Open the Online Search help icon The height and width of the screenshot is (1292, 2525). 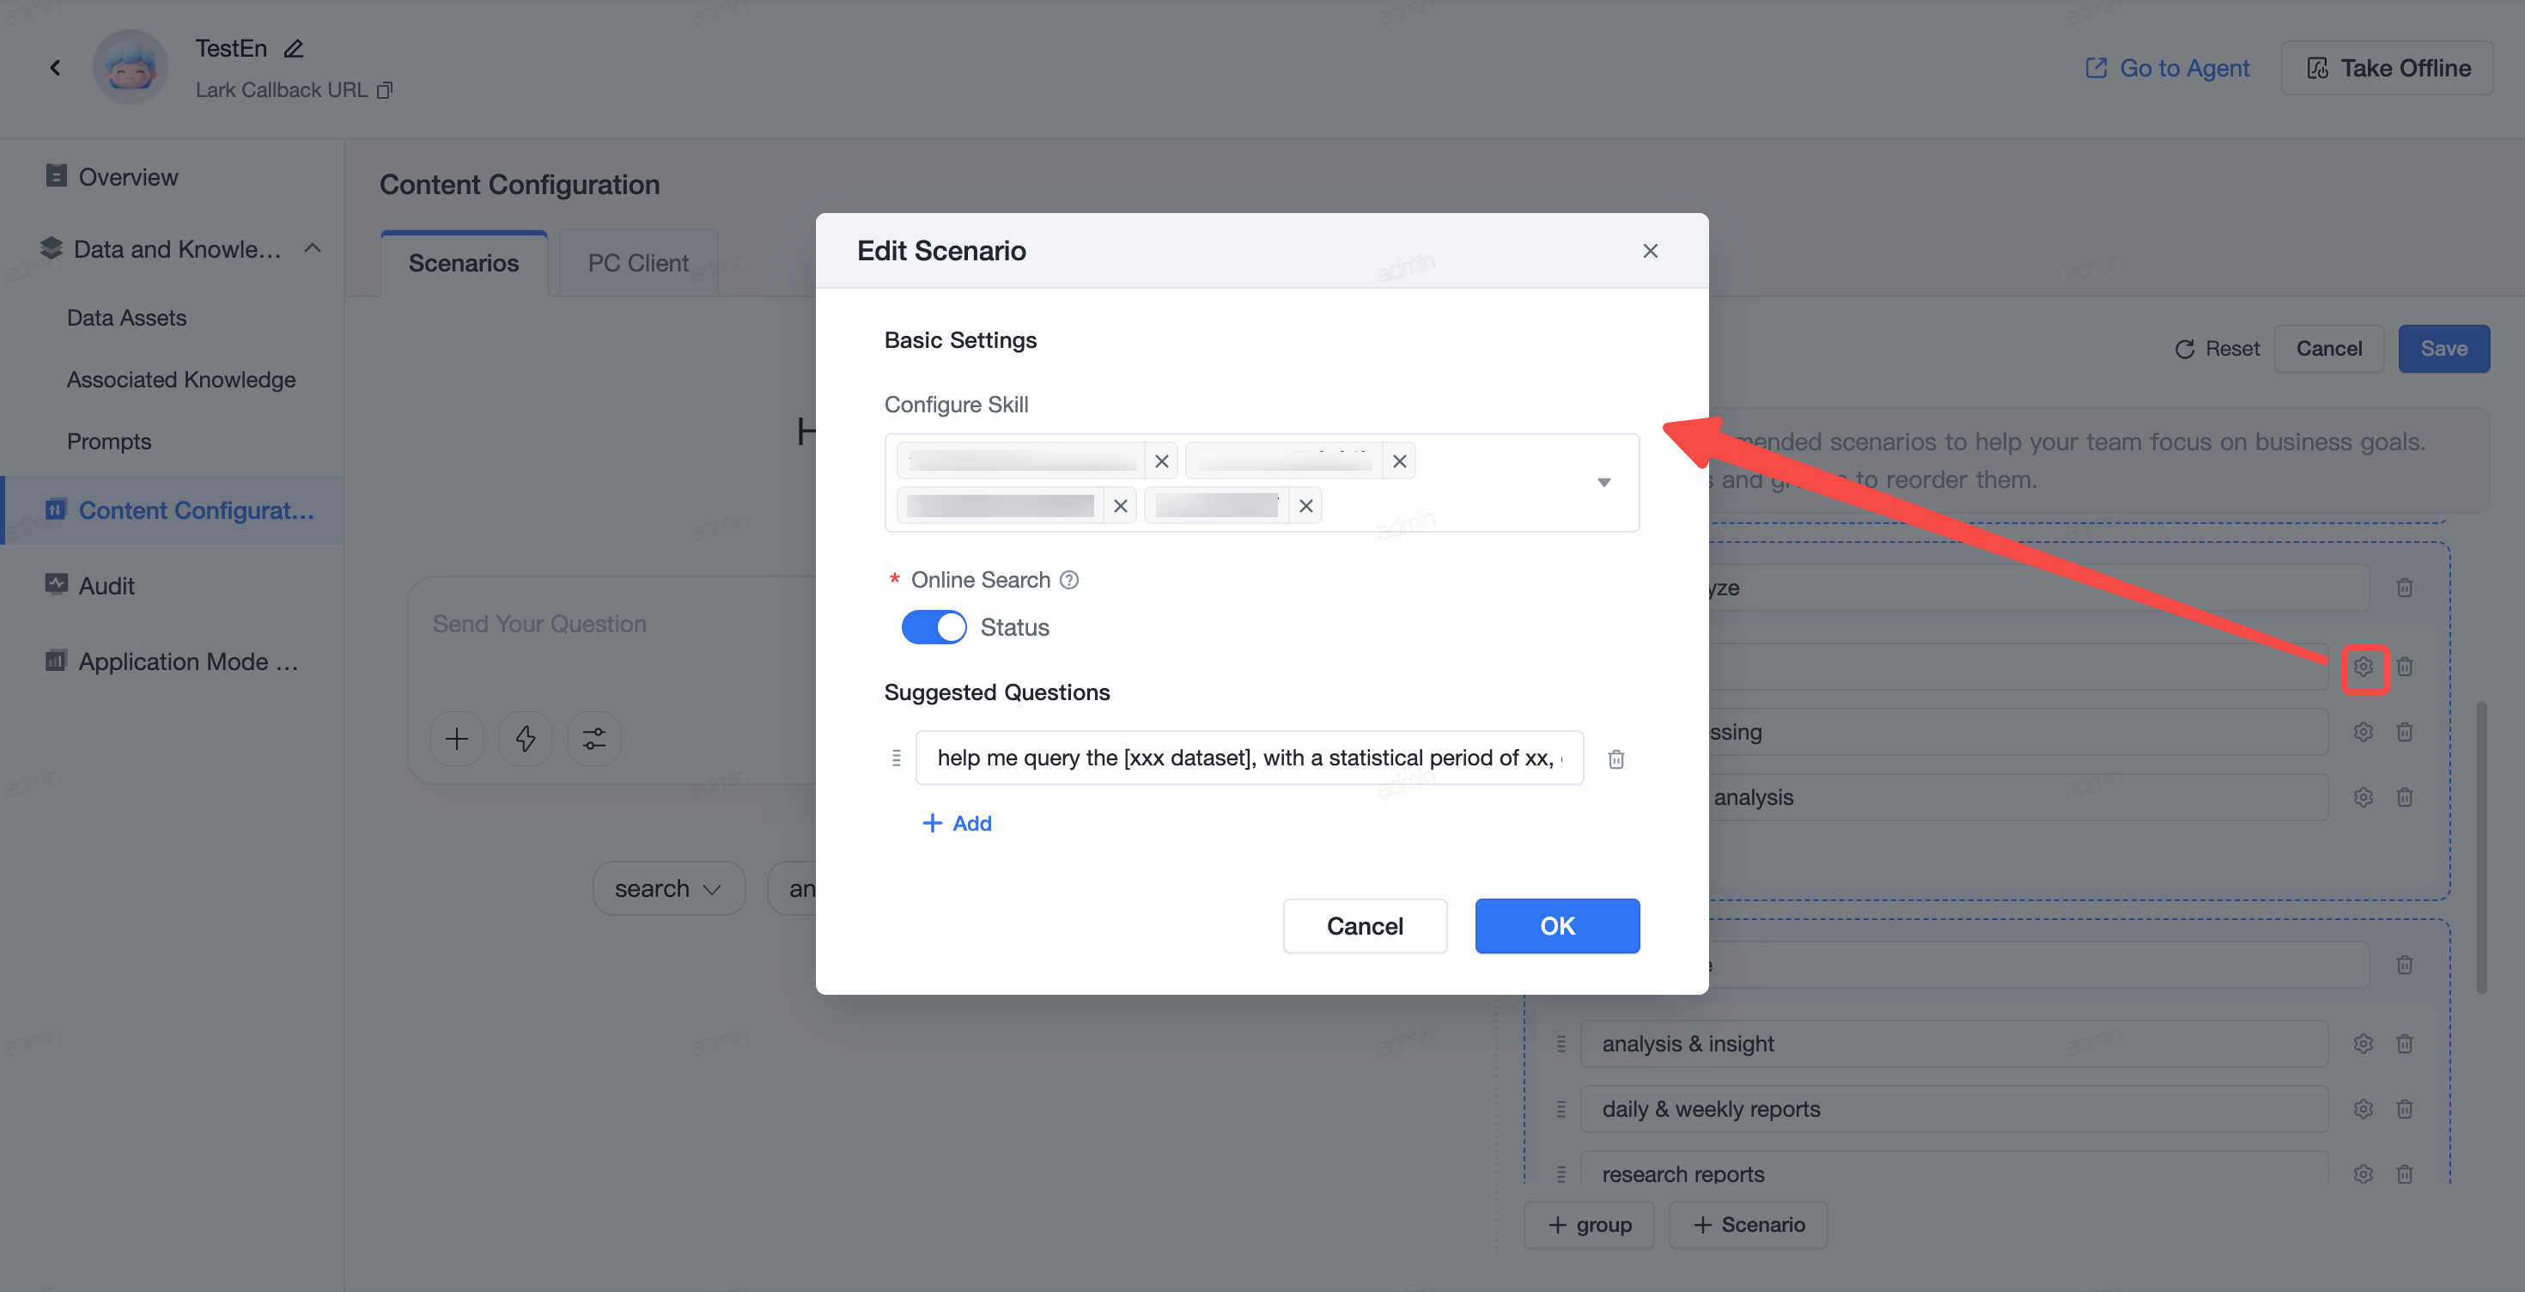(1069, 581)
